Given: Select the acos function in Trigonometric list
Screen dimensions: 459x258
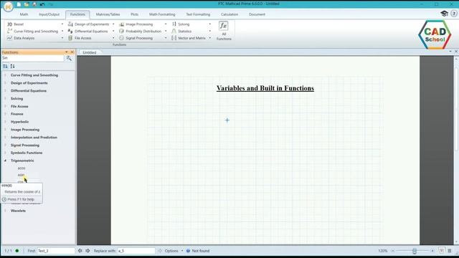Looking at the screenshot, I should pyautogui.click(x=22, y=168).
